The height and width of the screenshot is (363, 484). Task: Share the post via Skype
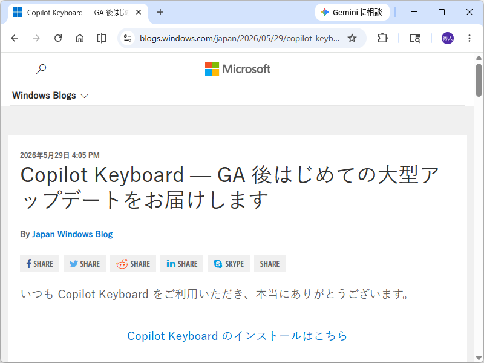(x=229, y=264)
